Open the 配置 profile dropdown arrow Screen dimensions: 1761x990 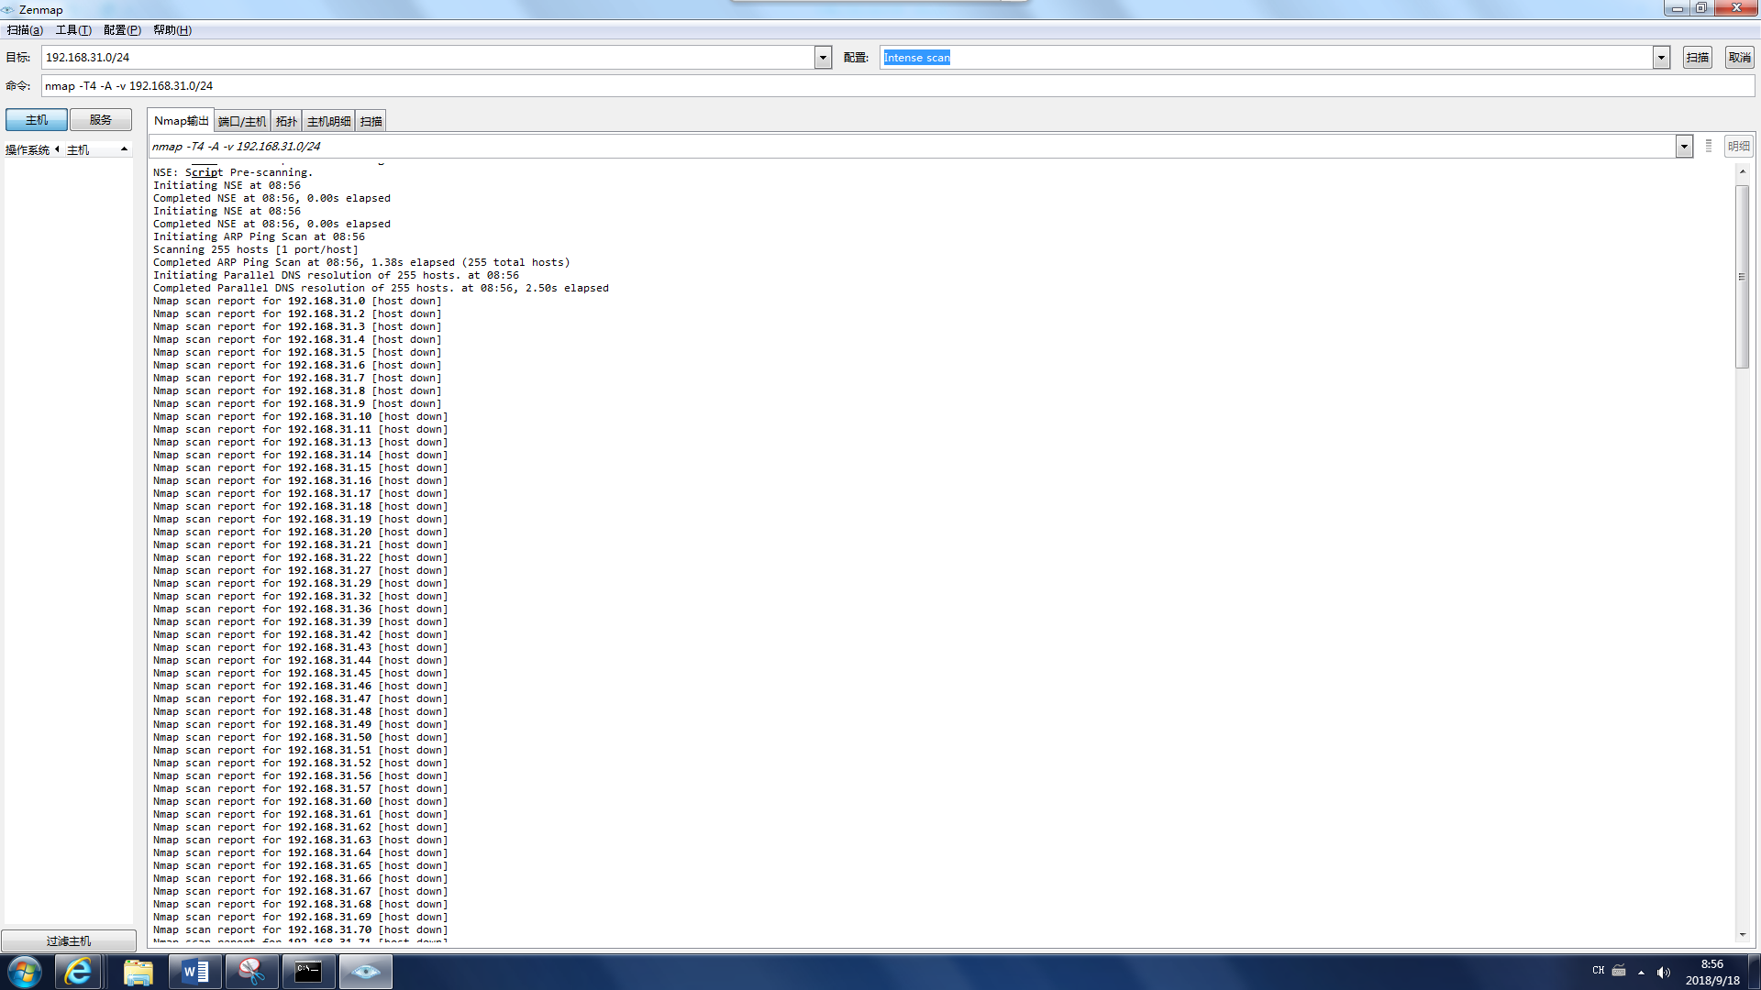tap(1661, 58)
